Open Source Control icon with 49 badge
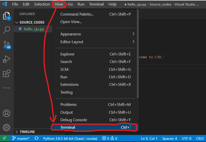Image resolution: width=206 pixels, height=142 pixels. click(x=7, y=45)
